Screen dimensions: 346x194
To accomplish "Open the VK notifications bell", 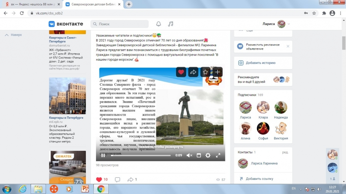I will pos(158,24).
